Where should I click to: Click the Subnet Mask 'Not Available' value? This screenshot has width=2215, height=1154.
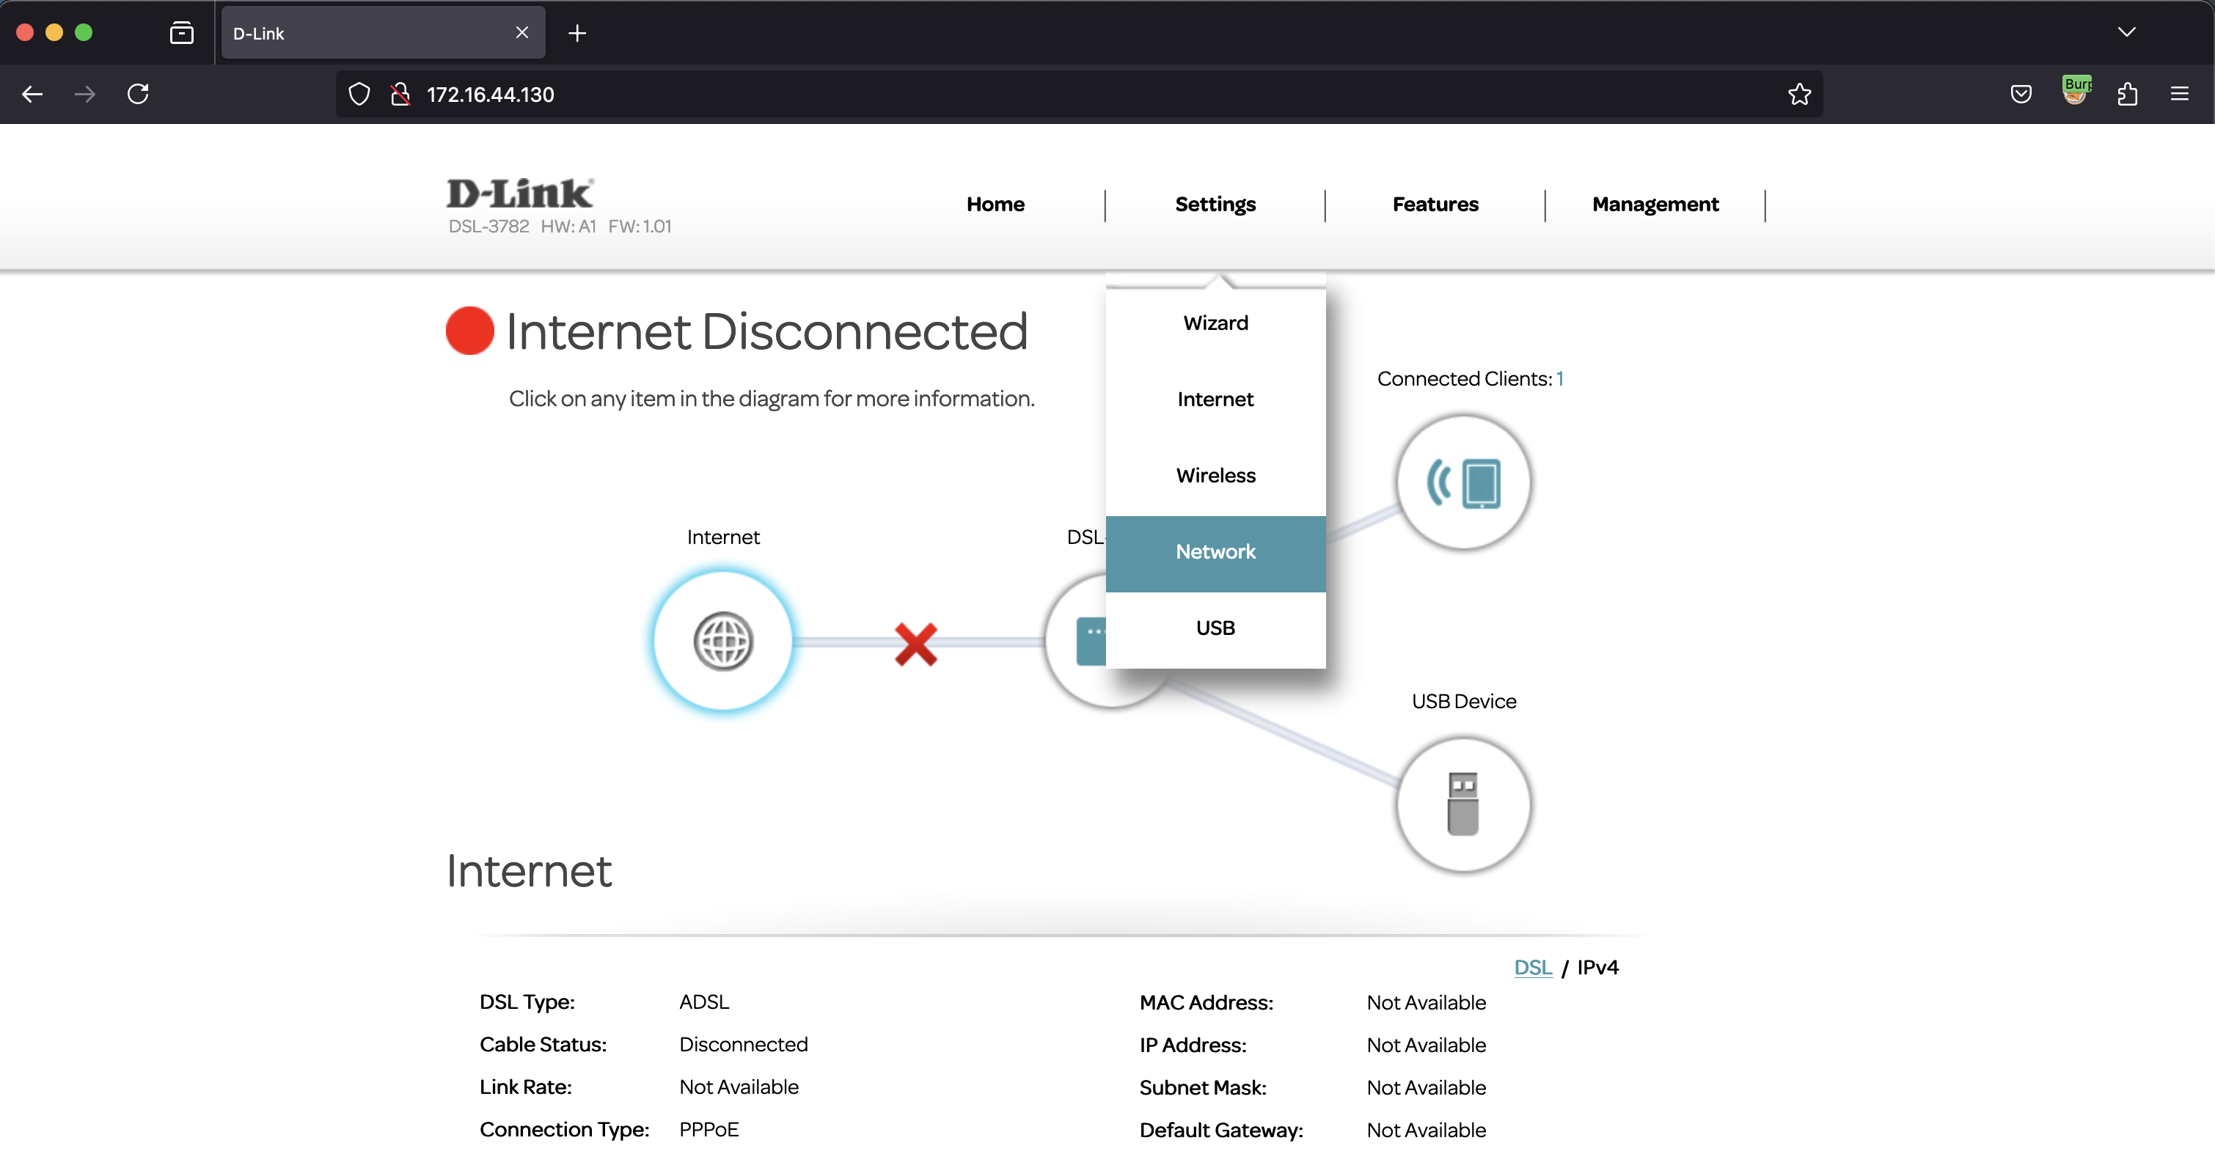click(x=1427, y=1089)
